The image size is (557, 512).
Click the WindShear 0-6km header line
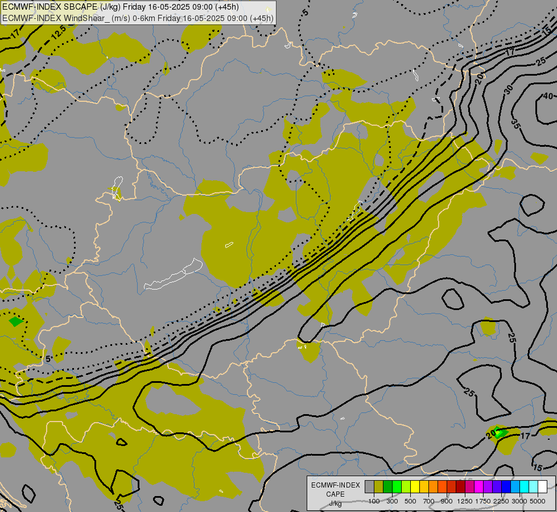click(138, 18)
